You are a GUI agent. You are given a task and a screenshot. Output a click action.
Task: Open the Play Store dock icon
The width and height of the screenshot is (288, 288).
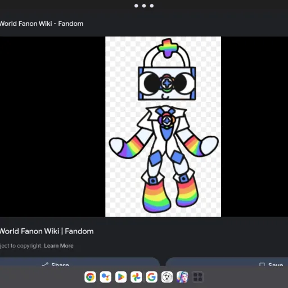click(121, 277)
